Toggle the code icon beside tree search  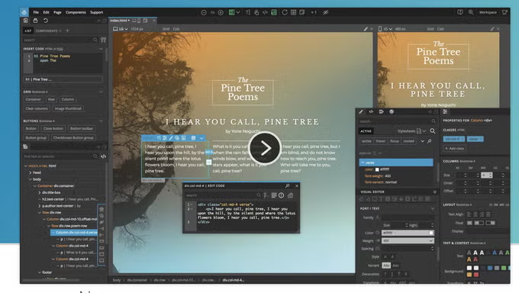point(103,156)
